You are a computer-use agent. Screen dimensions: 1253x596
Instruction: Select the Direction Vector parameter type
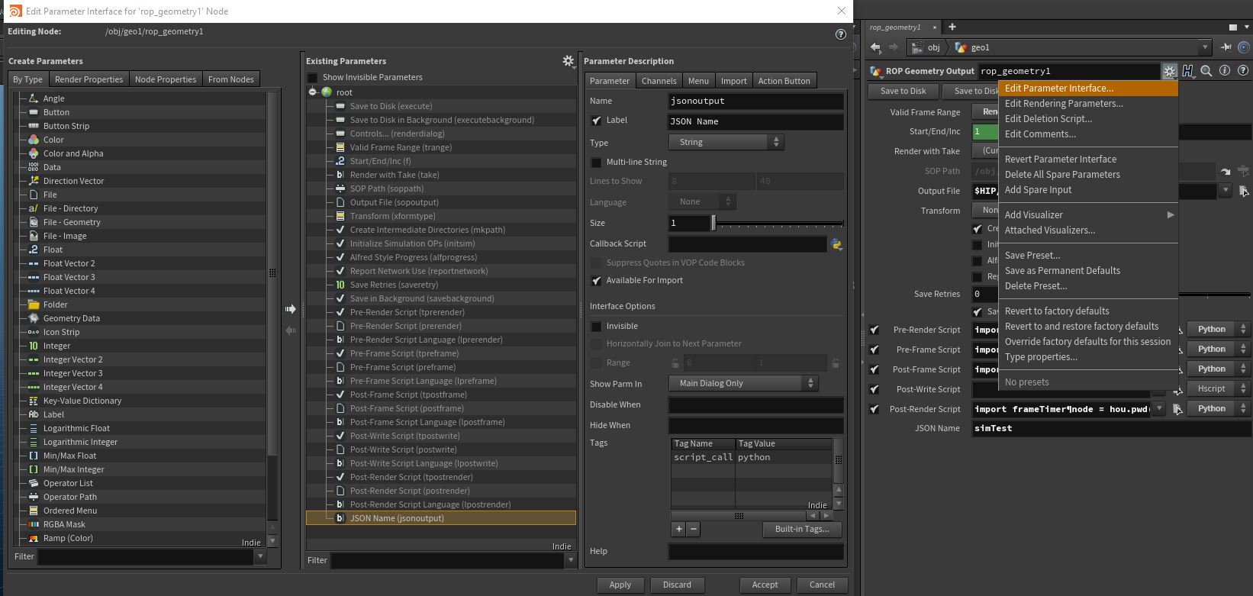pyautogui.click(x=73, y=181)
